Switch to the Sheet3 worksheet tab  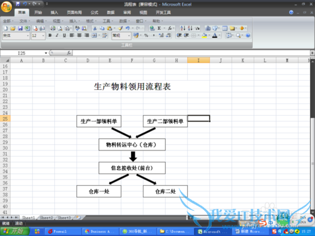(64, 218)
